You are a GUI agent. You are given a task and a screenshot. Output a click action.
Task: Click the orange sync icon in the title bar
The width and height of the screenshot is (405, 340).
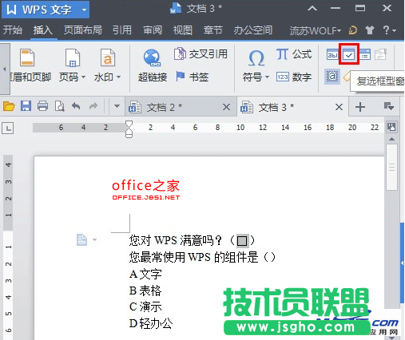pyautogui.click(x=352, y=30)
